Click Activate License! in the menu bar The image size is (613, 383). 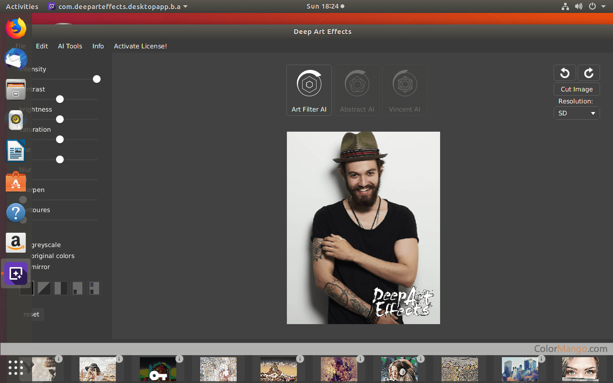click(x=140, y=46)
